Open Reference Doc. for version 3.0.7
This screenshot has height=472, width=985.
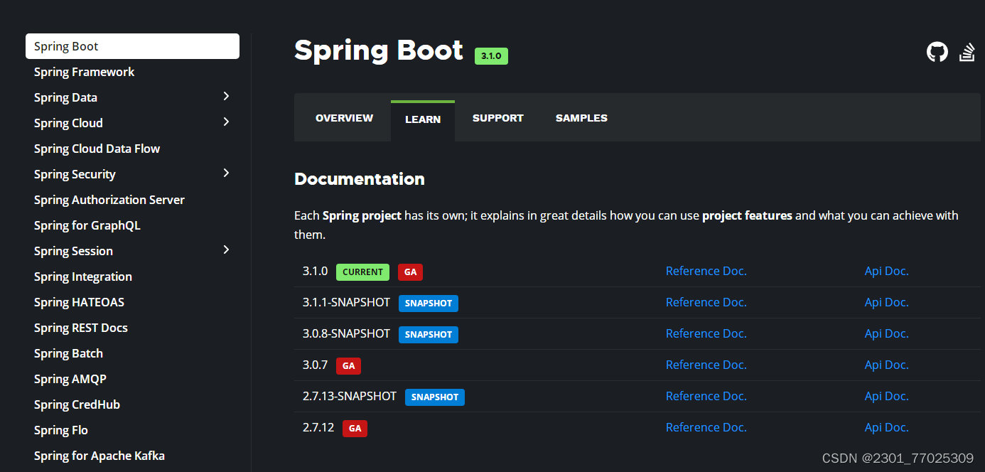click(x=706, y=365)
